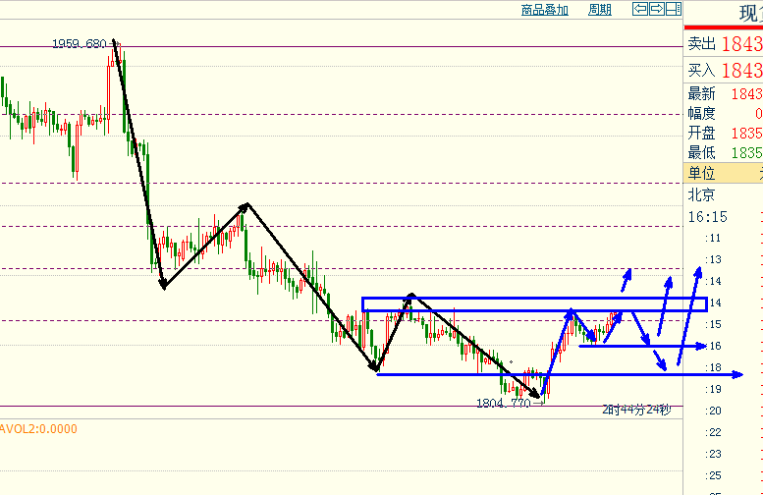This screenshot has width=763, height=495.
Task: Click the countdown timer 2时44分24秒
Action: tap(636, 409)
